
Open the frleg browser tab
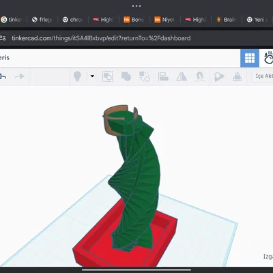42,20
